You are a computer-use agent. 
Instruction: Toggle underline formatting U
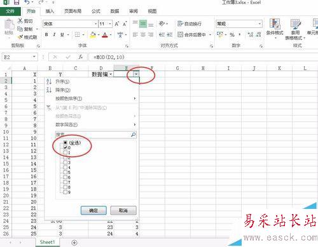(x=62, y=34)
